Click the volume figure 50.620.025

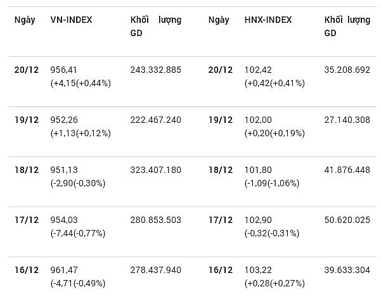(x=347, y=220)
